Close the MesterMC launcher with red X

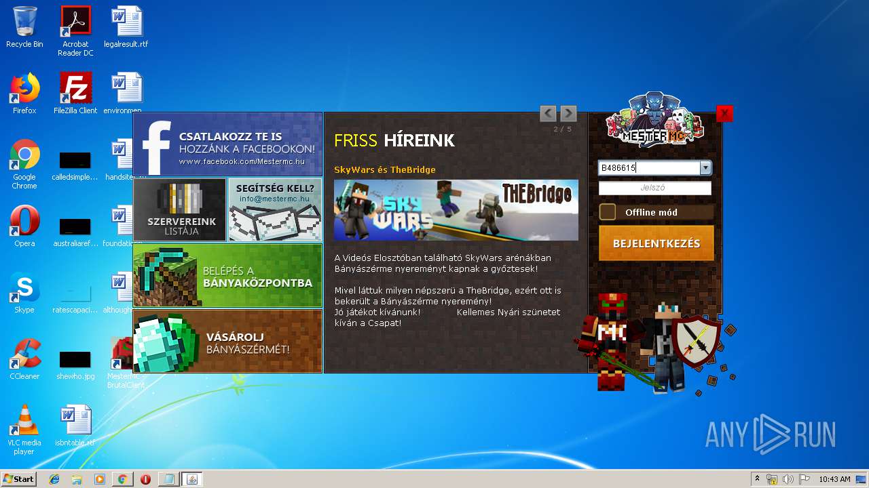tap(724, 114)
